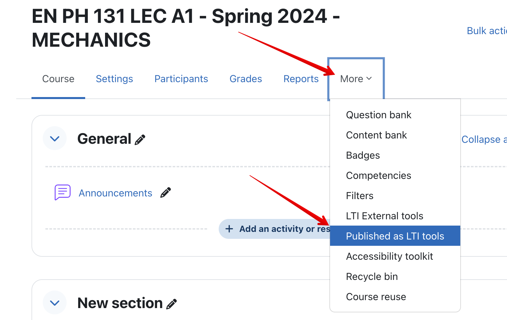This screenshot has height=320, width=507.
Task: Open the Announcements forum link
Action: pos(115,193)
